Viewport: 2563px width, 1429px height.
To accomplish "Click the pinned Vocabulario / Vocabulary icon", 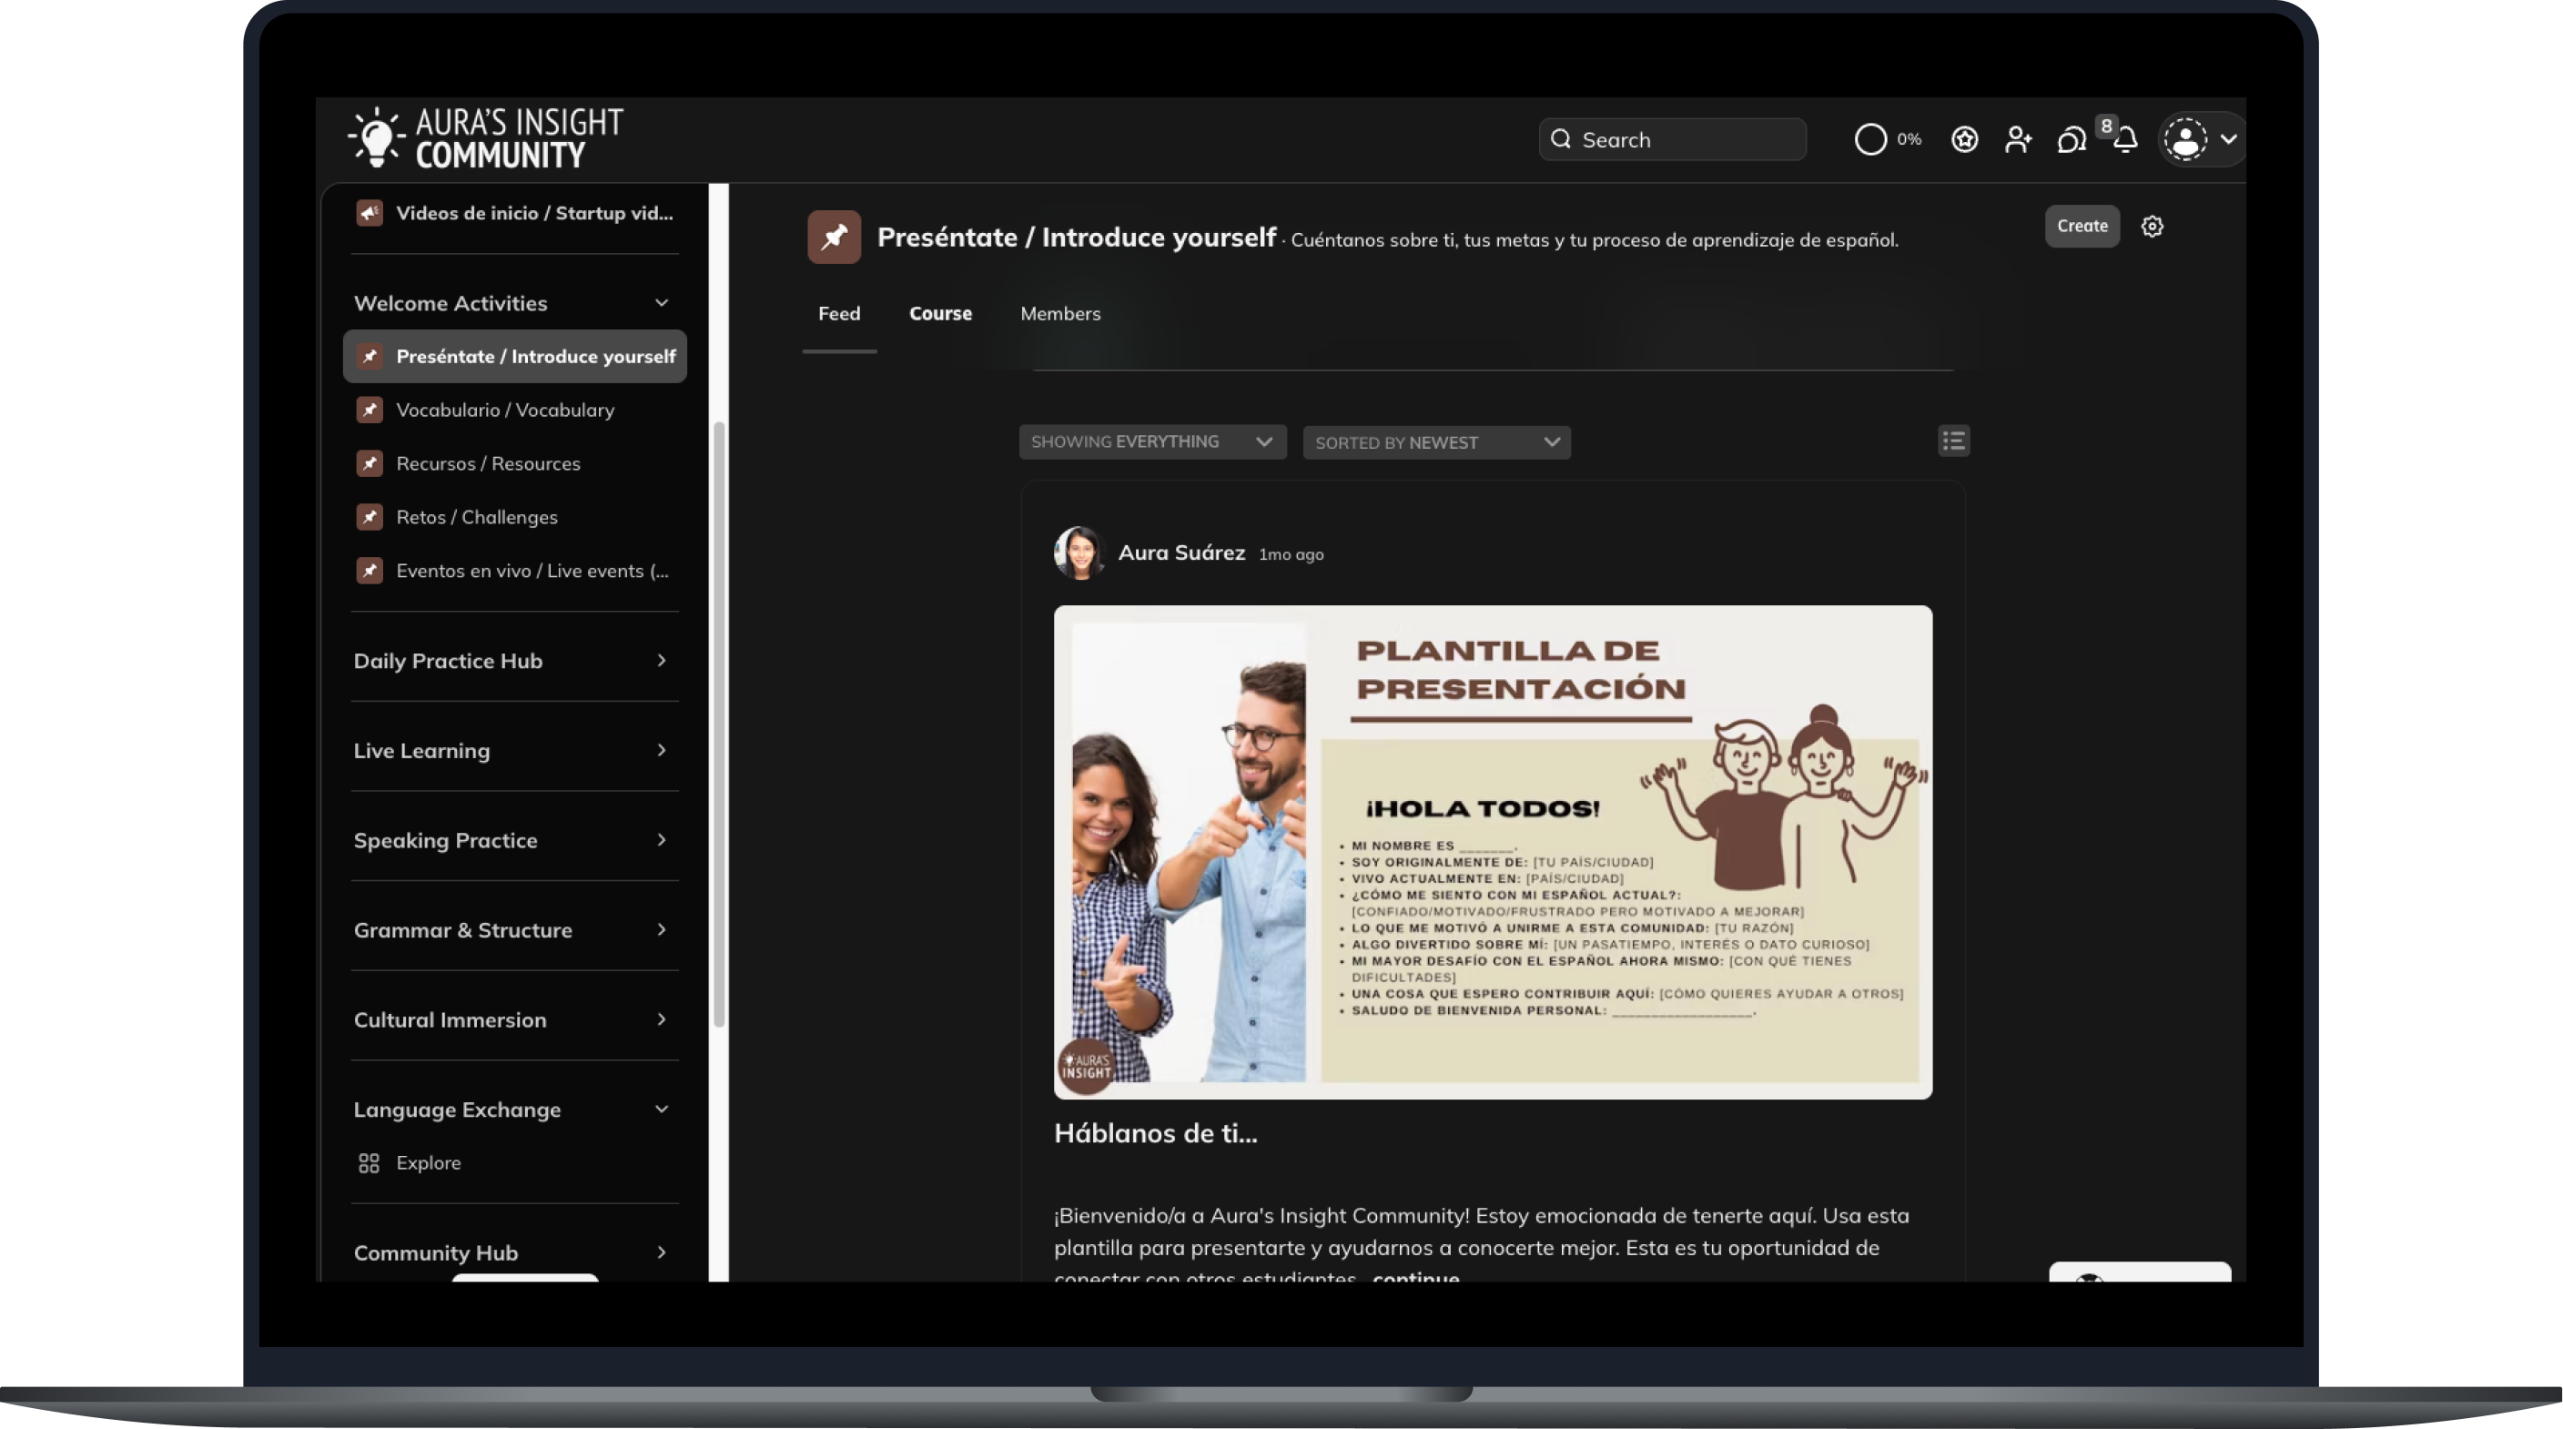I will (370, 409).
